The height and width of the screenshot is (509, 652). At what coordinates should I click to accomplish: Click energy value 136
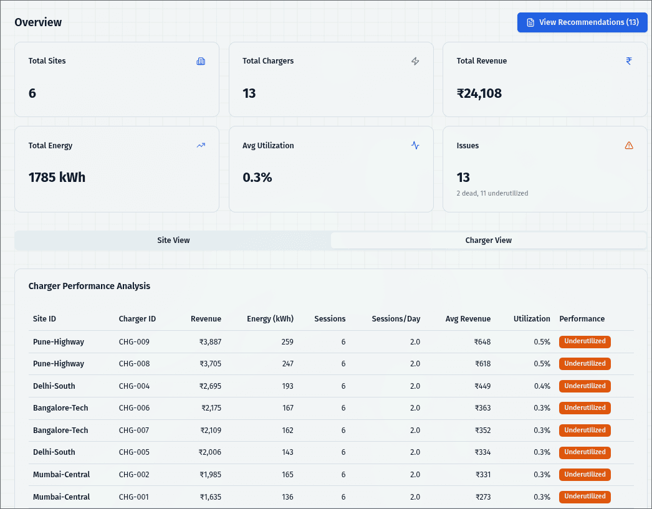287,497
